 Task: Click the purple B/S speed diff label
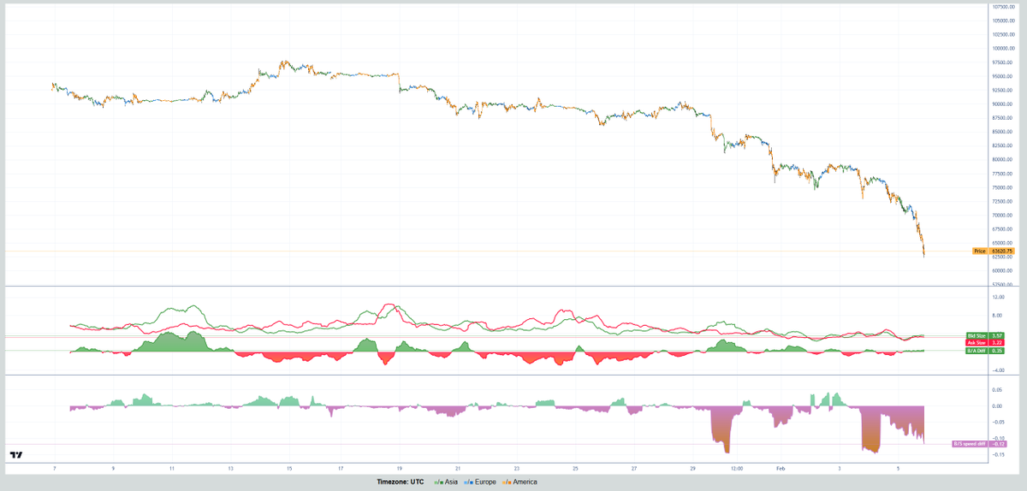coord(971,443)
